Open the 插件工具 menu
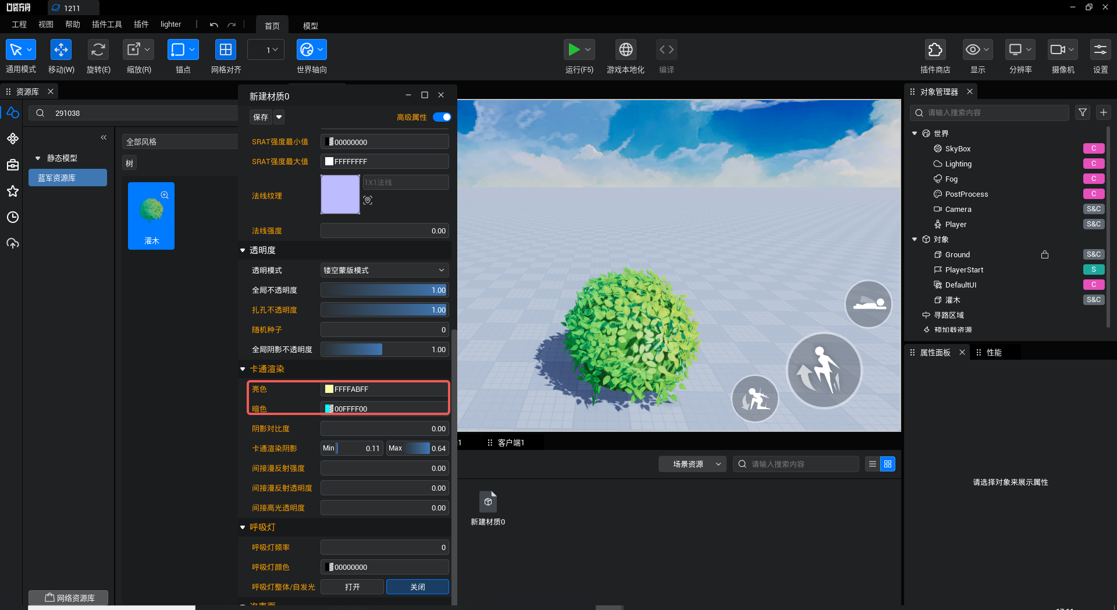The image size is (1117, 610). [107, 24]
